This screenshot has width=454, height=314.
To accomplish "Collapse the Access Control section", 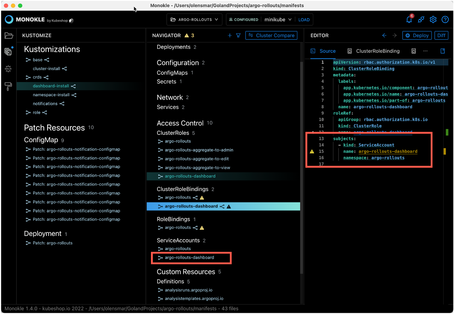I will [180, 123].
